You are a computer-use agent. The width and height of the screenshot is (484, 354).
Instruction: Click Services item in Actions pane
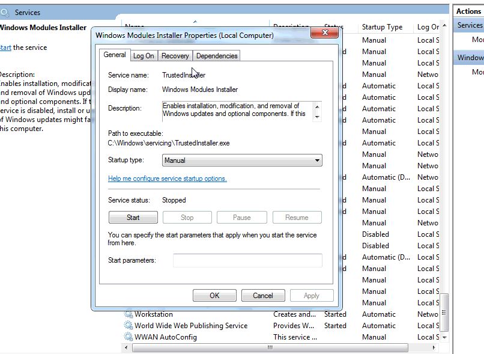pos(469,25)
